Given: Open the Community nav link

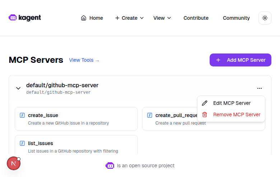Looking at the screenshot, I should click(x=236, y=18).
